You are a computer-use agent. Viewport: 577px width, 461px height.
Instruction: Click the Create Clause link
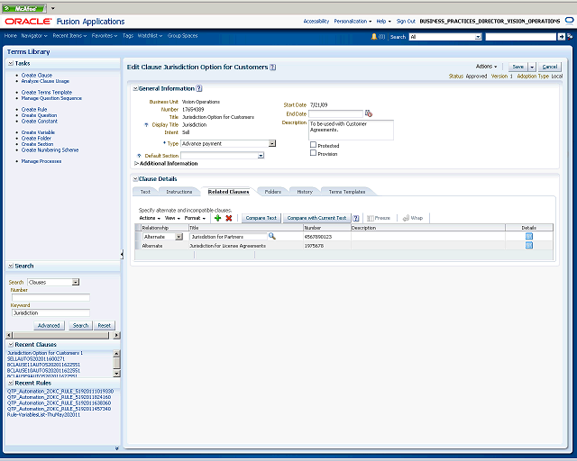pos(37,75)
